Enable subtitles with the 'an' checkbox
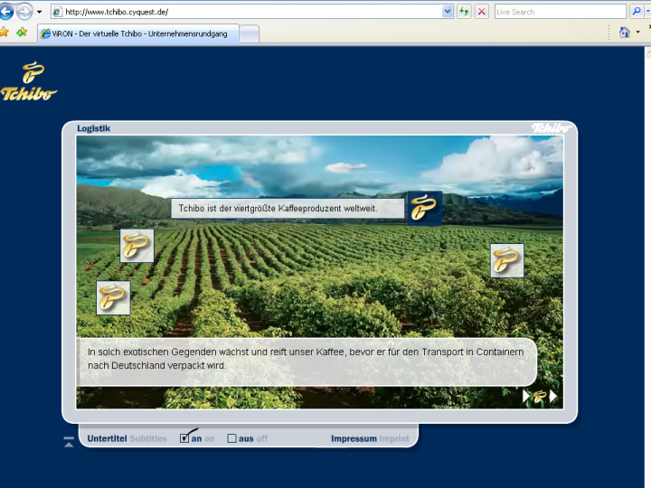The height and width of the screenshot is (488, 651). [184, 438]
